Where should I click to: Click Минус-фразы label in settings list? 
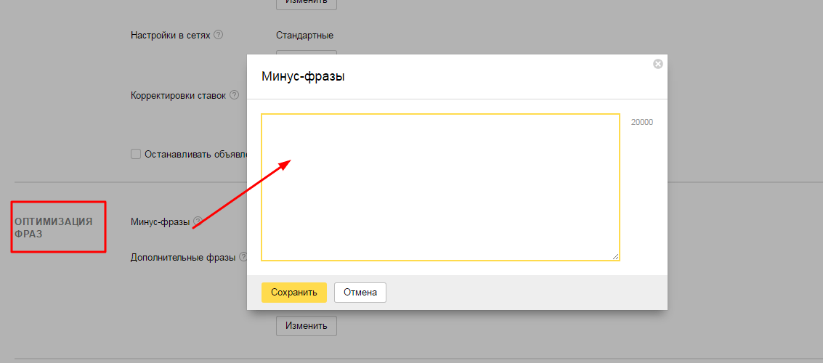pyautogui.click(x=160, y=221)
